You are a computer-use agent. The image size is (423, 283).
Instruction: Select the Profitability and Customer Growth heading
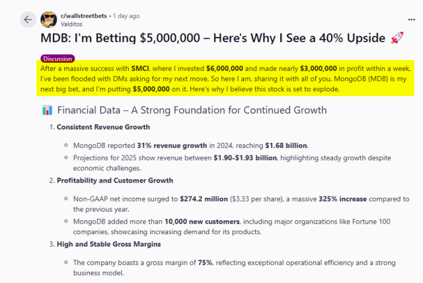pos(115,181)
